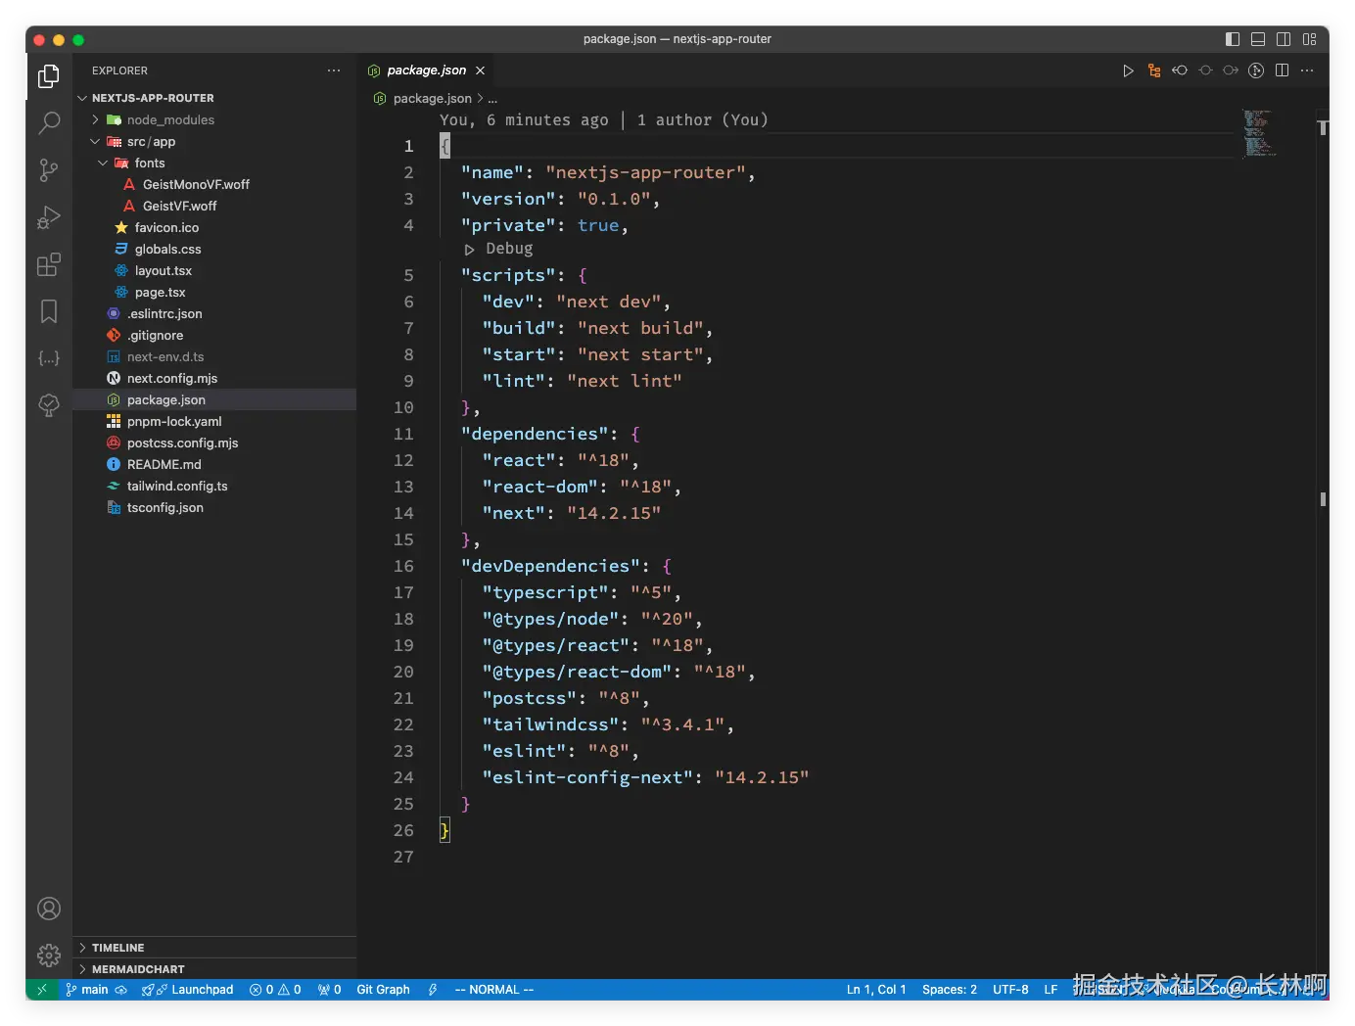Select the package.json editor tab
The height and width of the screenshot is (1026, 1355).
click(426, 70)
